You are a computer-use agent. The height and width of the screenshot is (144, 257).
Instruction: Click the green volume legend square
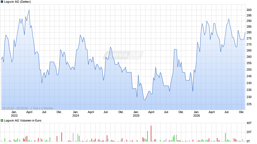pyautogui.click(x=2, y=120)
